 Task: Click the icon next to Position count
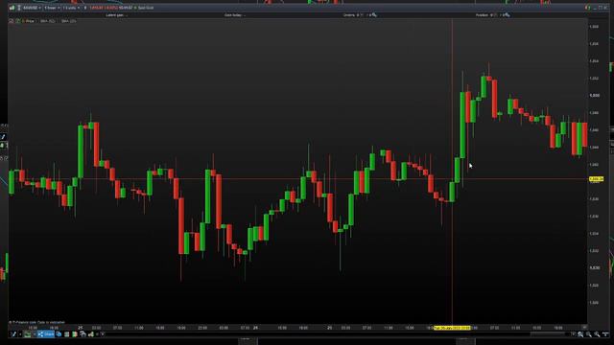pyautogui.click(x=507, y=15)
